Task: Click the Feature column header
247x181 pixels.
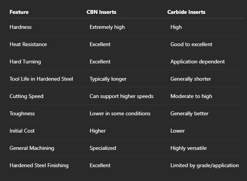Action: coord(19,12)
